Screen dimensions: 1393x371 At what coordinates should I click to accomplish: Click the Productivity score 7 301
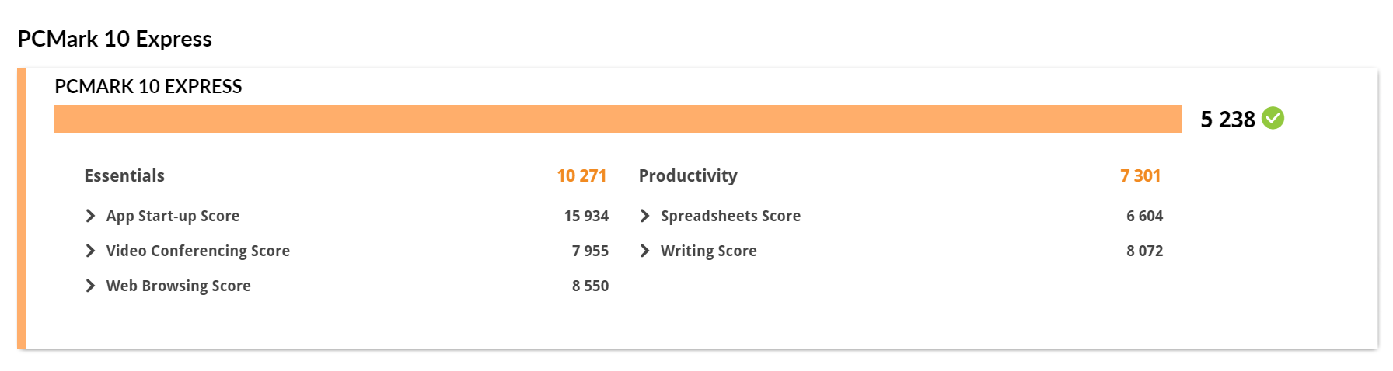1140,176
